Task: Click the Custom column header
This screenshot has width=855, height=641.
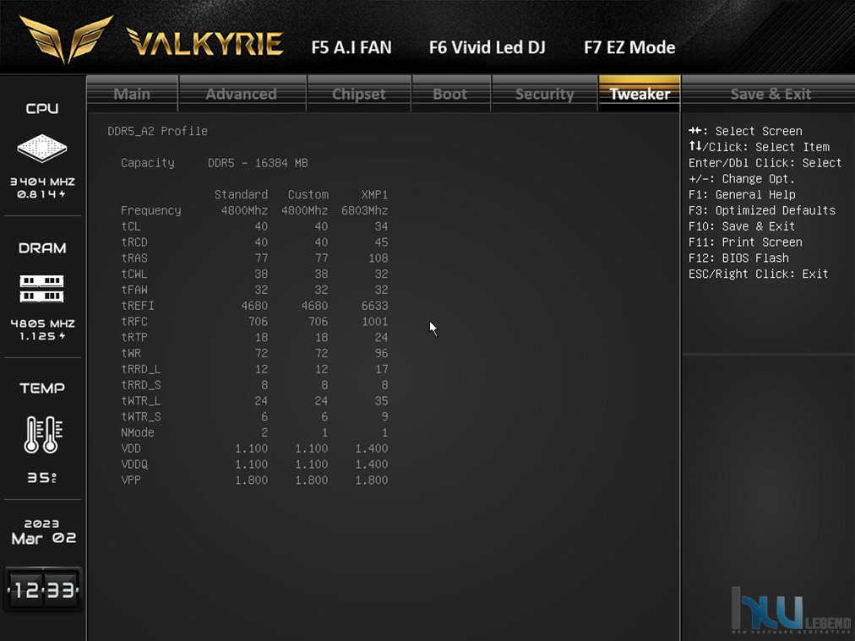Action: coord(308,194)
